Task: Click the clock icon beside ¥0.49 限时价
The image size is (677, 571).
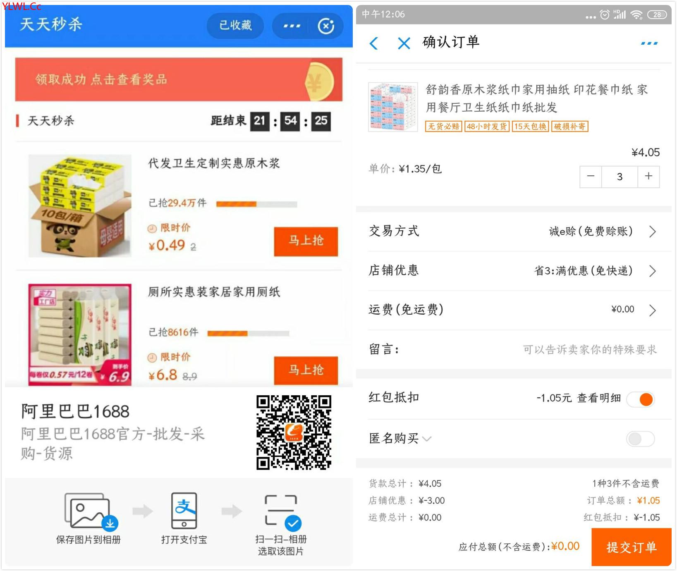Action: [152, 228]
